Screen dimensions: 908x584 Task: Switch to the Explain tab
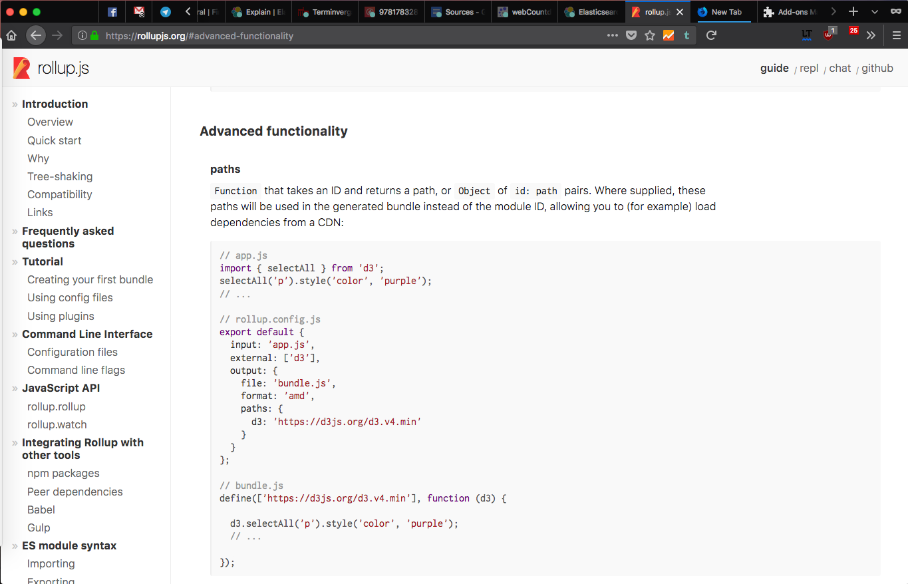pyautogui.click(x=257, y=12)
